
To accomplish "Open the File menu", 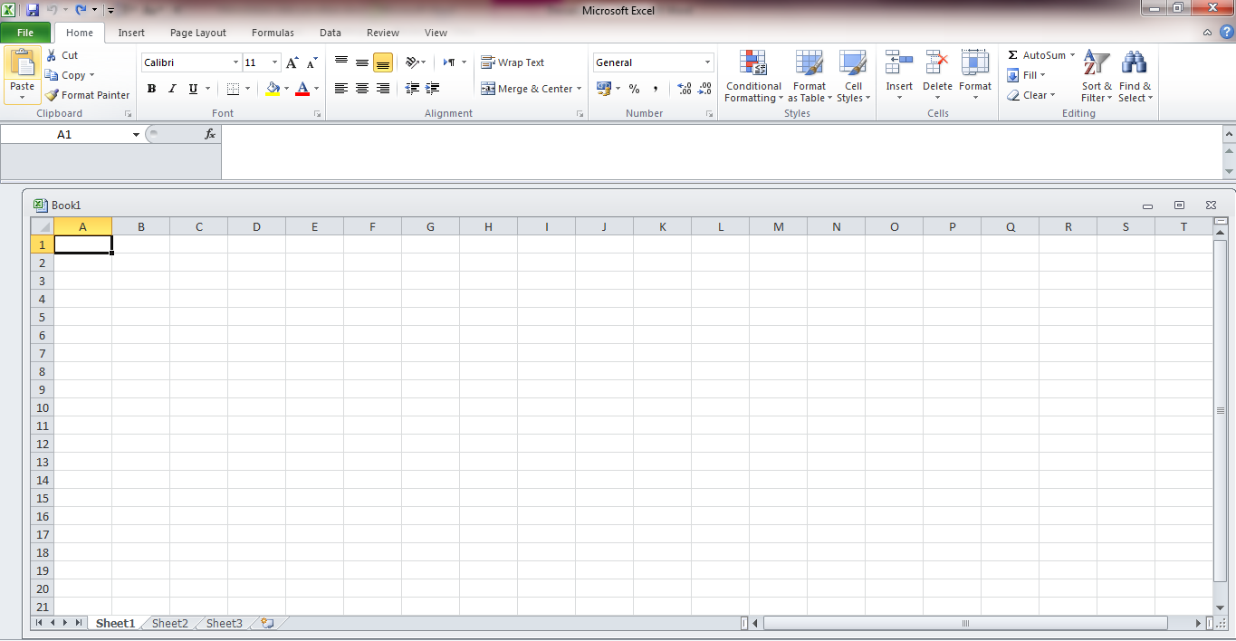I will pyautogui.click(x=25, y=32).
